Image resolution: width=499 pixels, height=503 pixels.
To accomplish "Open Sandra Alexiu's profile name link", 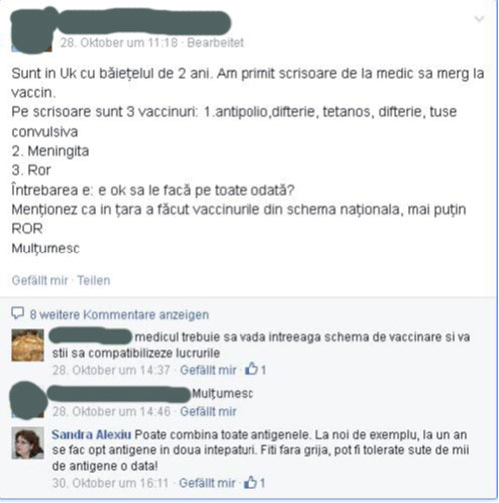I will pyautogui.click(x=91, y=434).
